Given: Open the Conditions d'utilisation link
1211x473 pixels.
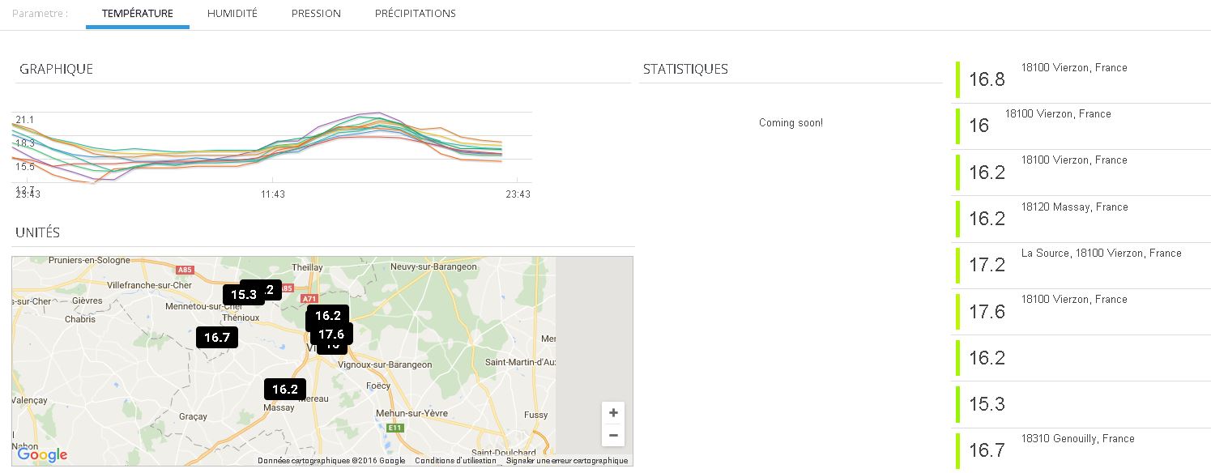Looking at the screenshot, I should (455, 461).
